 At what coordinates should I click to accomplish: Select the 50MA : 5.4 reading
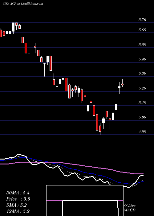18,193
